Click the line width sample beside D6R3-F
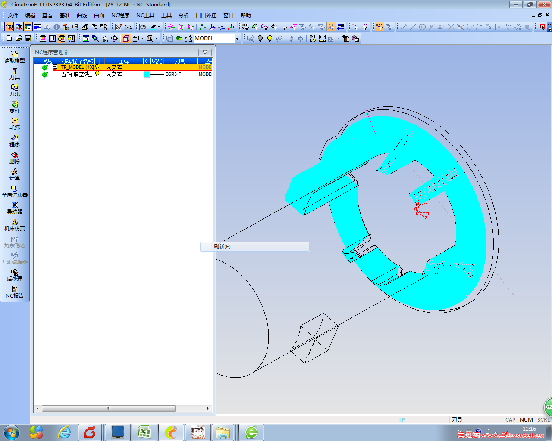 pos(157,75)
